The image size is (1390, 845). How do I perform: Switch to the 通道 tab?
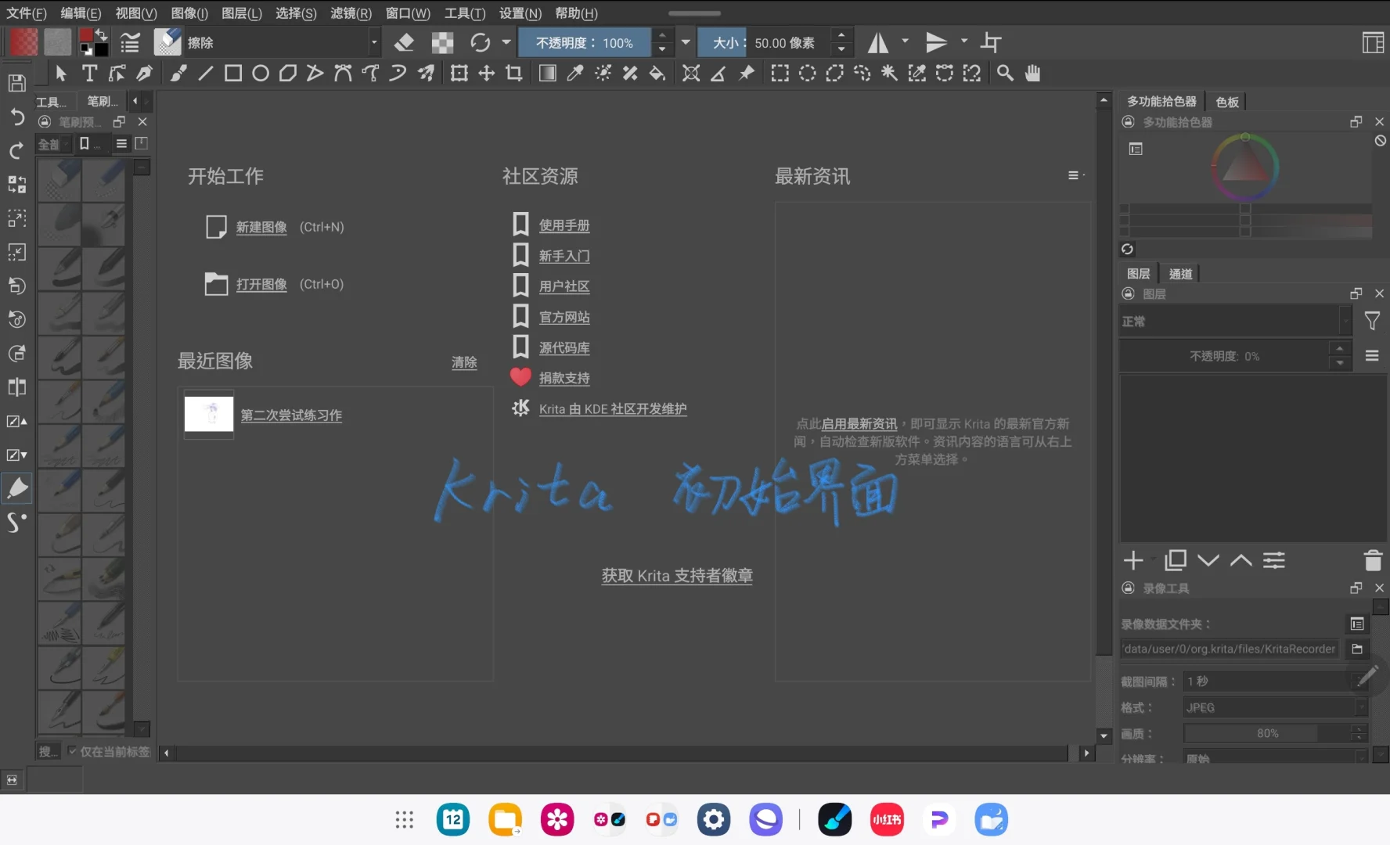1180,274
